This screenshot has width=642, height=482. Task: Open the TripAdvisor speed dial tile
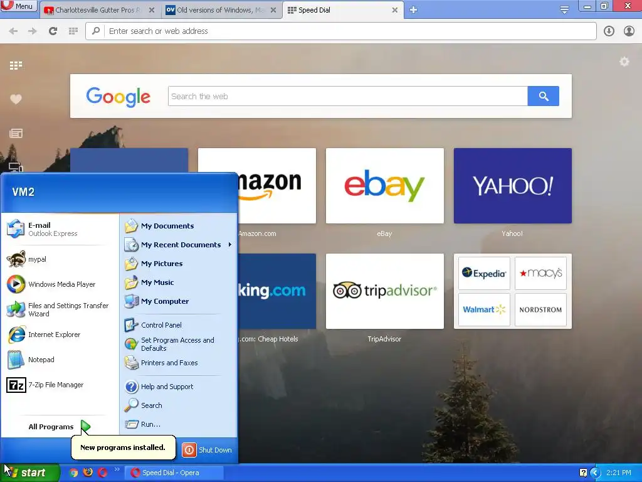[x=384, y=291]
